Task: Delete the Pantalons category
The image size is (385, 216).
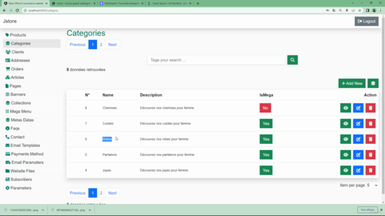Action: pos(371,155)
